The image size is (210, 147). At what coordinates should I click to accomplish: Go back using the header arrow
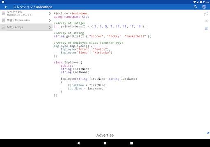6,7
